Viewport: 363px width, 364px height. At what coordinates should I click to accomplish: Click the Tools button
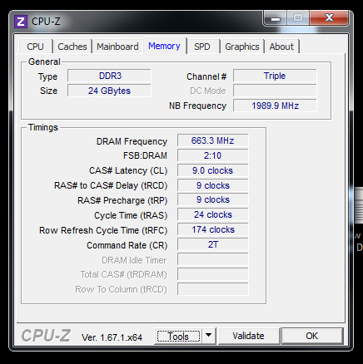(178, 337)
